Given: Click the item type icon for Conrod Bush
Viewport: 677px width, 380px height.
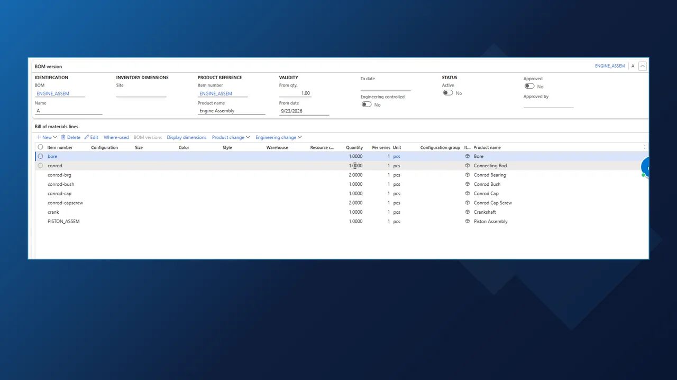Looking at the screenshot, I should click(x=468, y=184).
